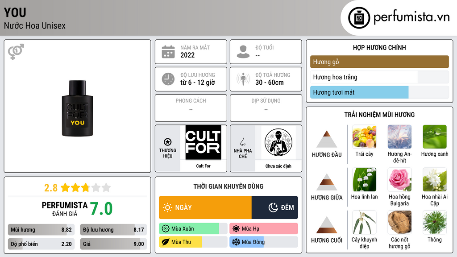Click the Mùa Thu season bar
This screenshot has width=457, height=257.
[193, 242]
